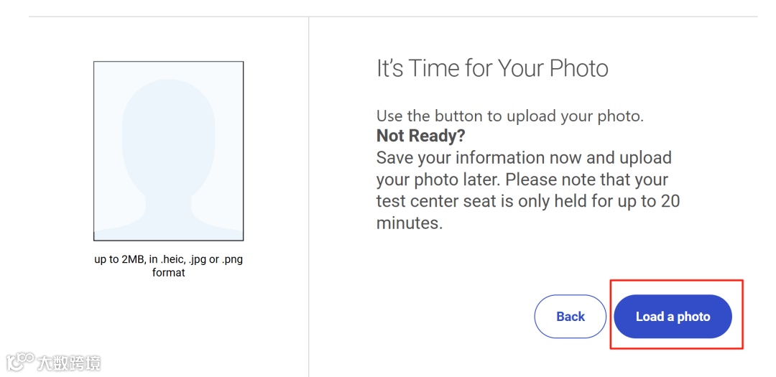776x377 pixels.
Task: Click "Save your information now" line
Action: click(524, 158)
